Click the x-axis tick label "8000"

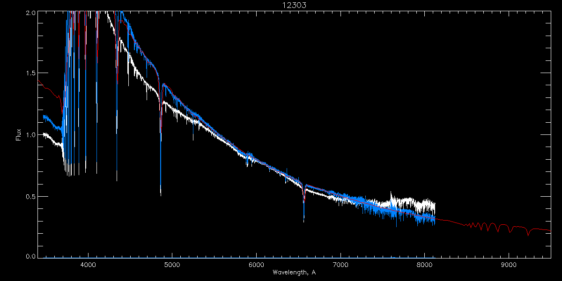(425, 265)
